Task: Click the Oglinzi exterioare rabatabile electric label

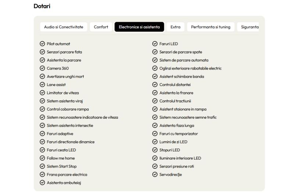Action: pyautogui.click(x=190, y=68)
